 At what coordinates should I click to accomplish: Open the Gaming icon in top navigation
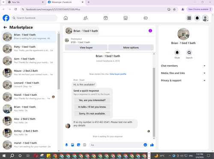[146, 18]
